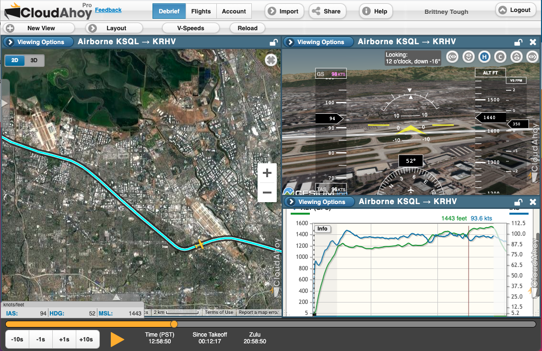Viewport: 542px width, 351px height.
Task: Start flight playback with the play button
Action: (x=117, y=339)
